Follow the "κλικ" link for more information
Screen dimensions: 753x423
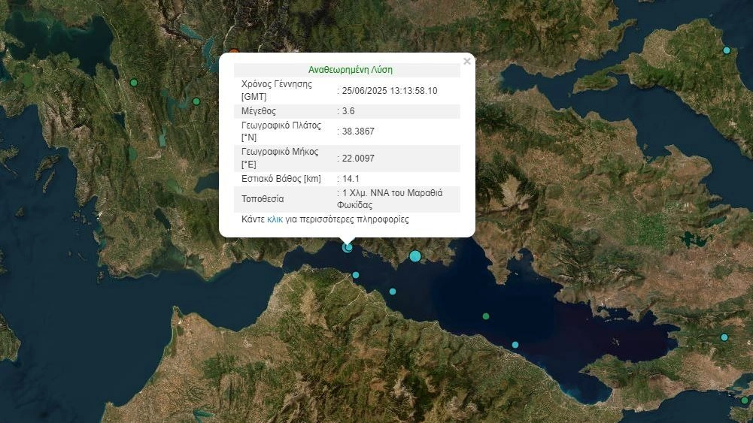point(275,220)
